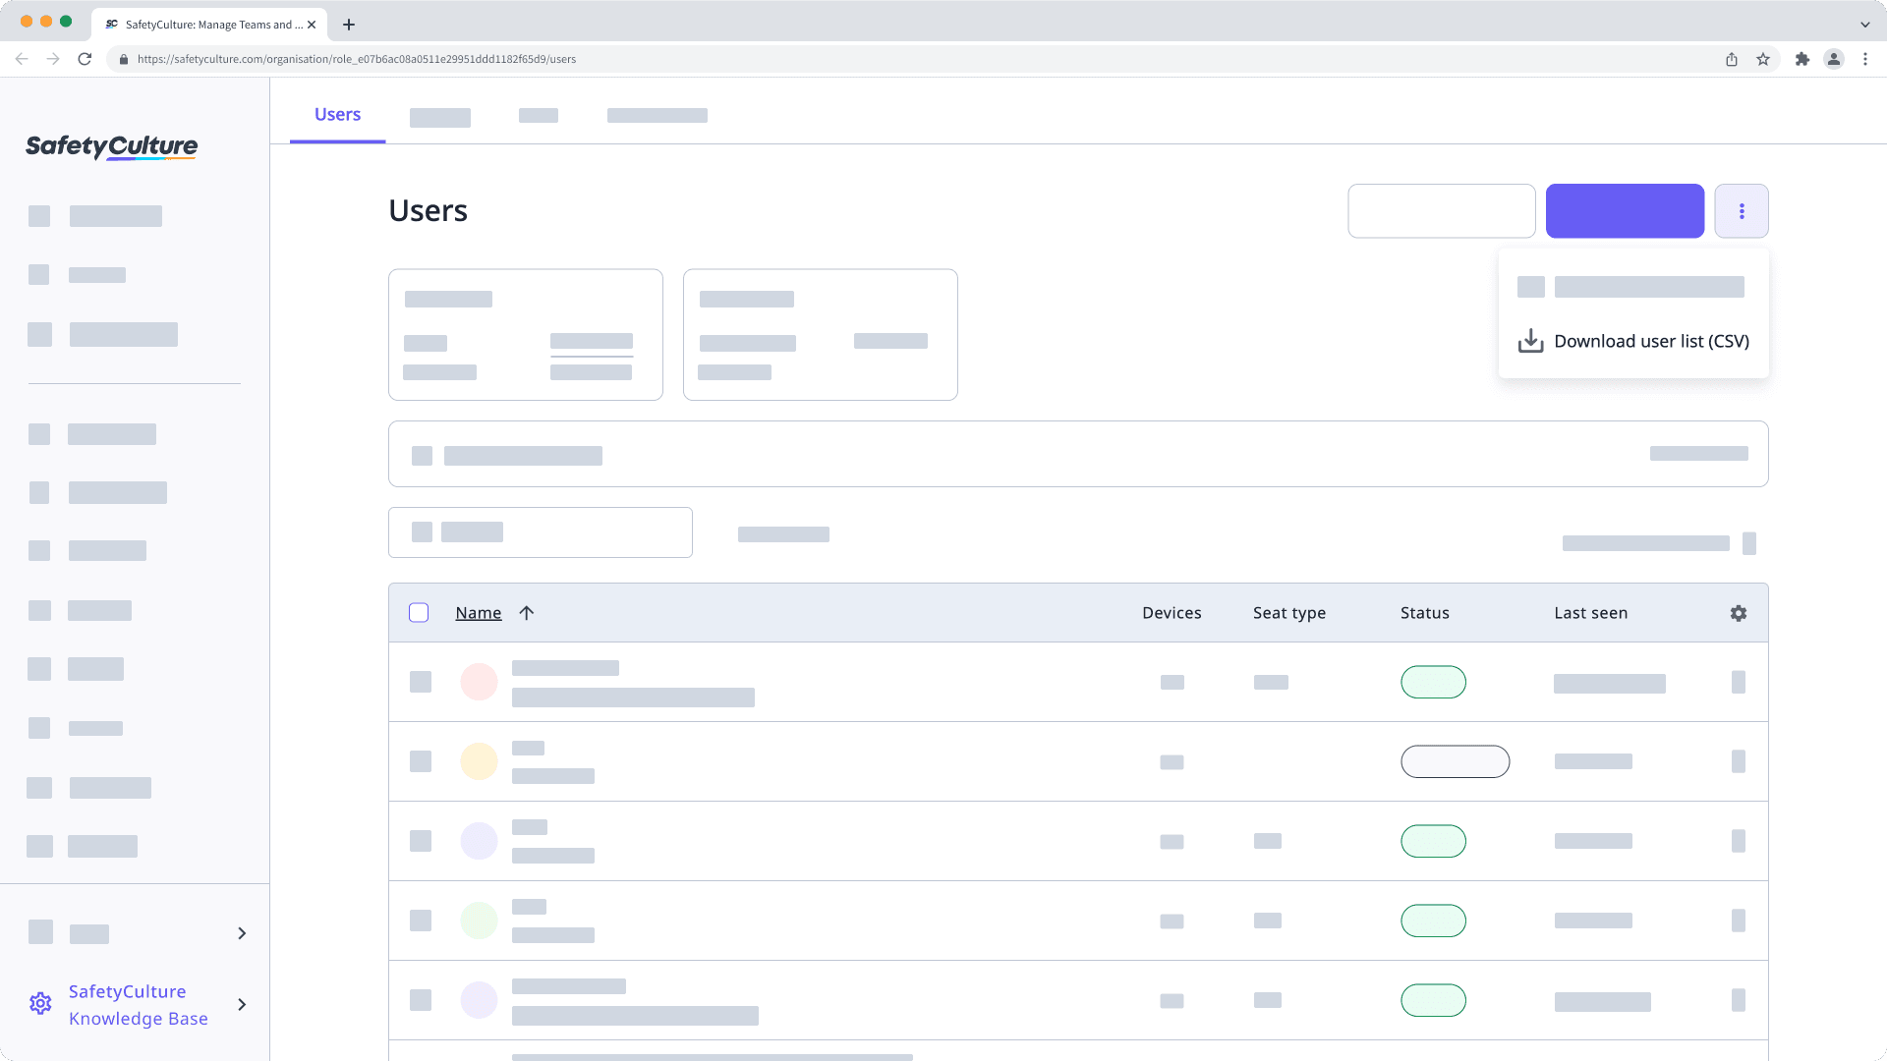Reload the page with the refresh icon
1887x1061 pixels.
85,59
